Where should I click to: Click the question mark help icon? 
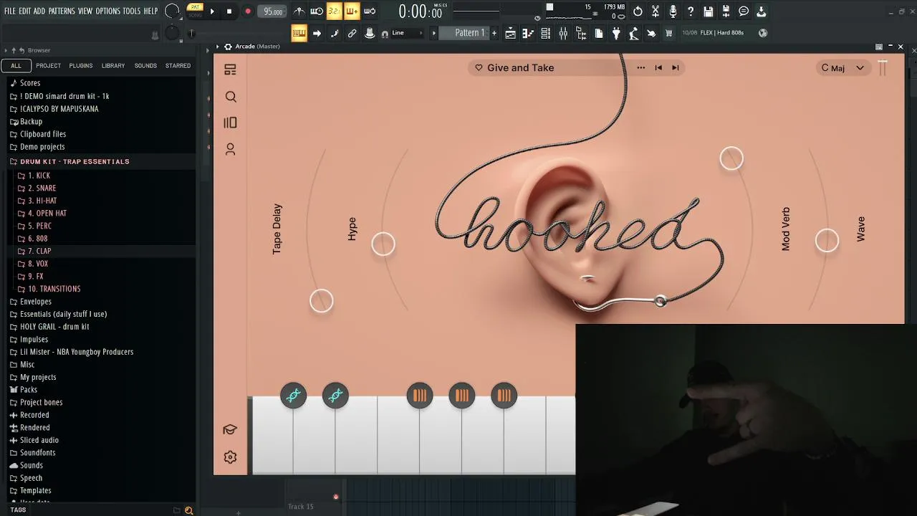[691, 11]
